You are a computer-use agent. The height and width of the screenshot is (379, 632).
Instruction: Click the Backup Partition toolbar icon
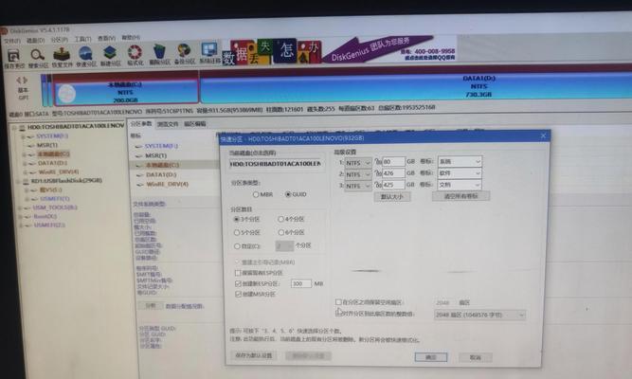pyautogui.click(x=185, y=51)
